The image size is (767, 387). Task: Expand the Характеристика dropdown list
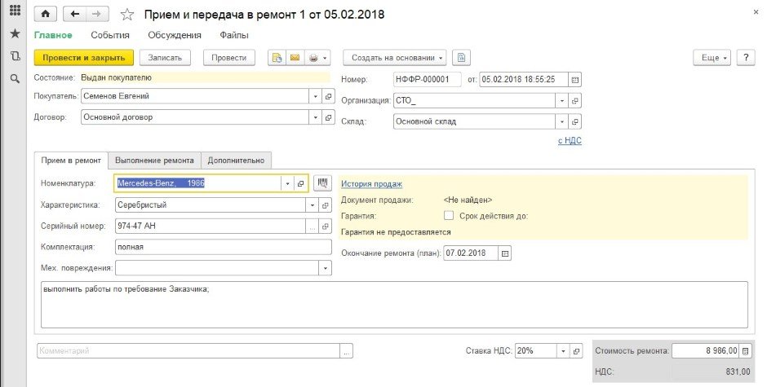(313, 205)
